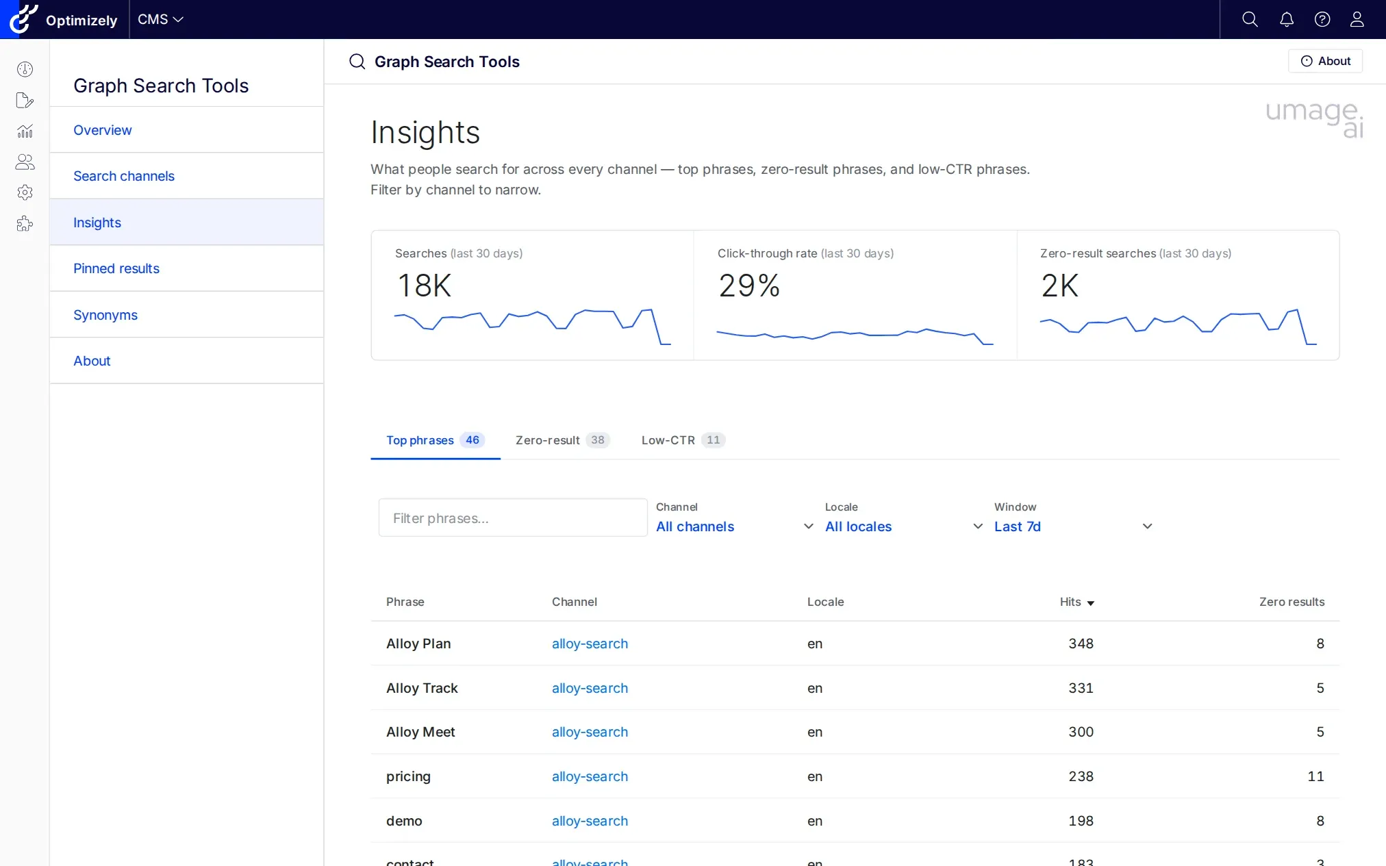
Task: Open Overview in the sidebar
Action: (x=186, y=130)
